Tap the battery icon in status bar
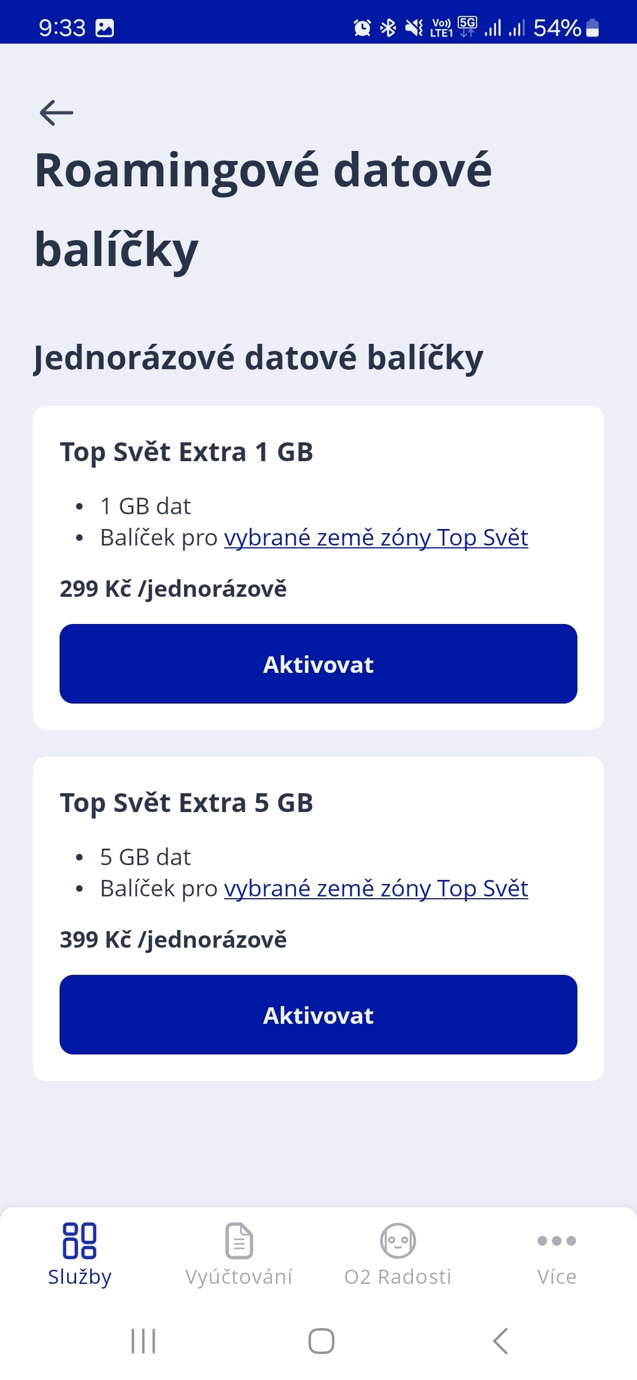 [593, 28]
